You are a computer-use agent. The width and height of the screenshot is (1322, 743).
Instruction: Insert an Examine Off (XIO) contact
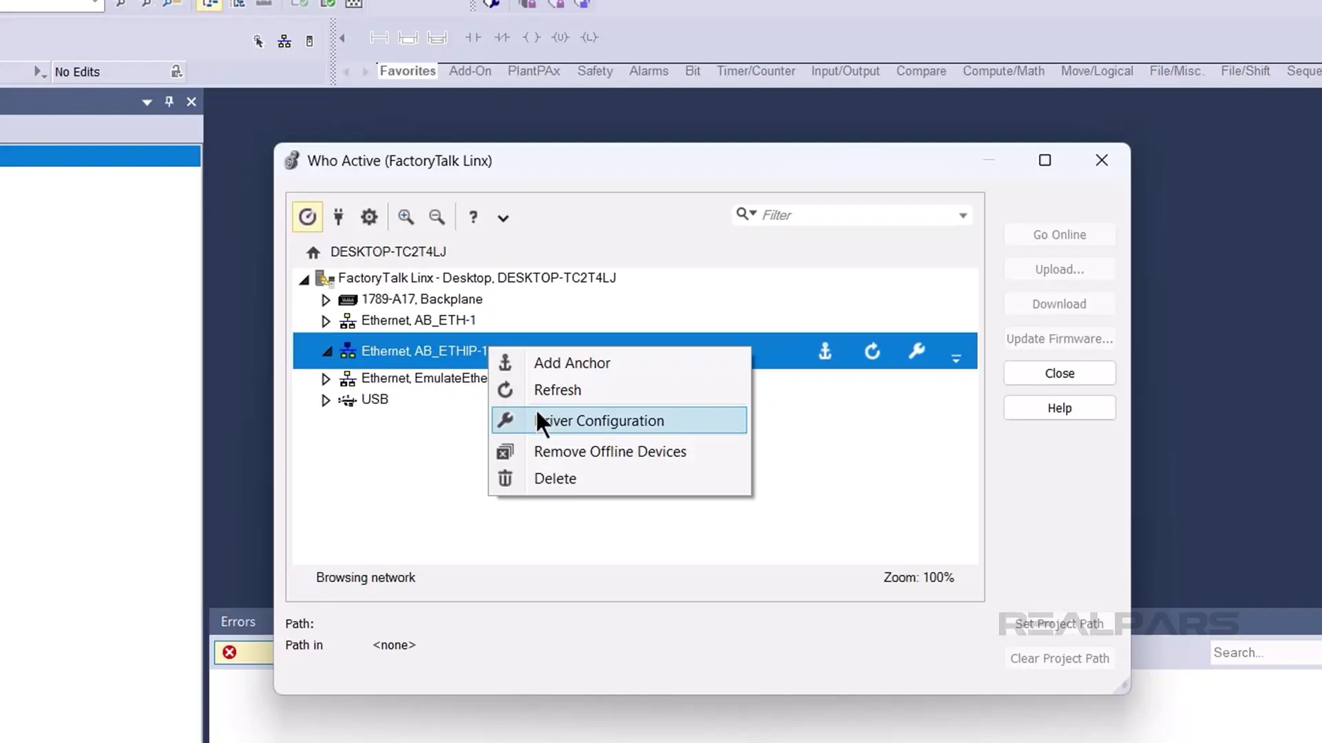tap(502, 37)
